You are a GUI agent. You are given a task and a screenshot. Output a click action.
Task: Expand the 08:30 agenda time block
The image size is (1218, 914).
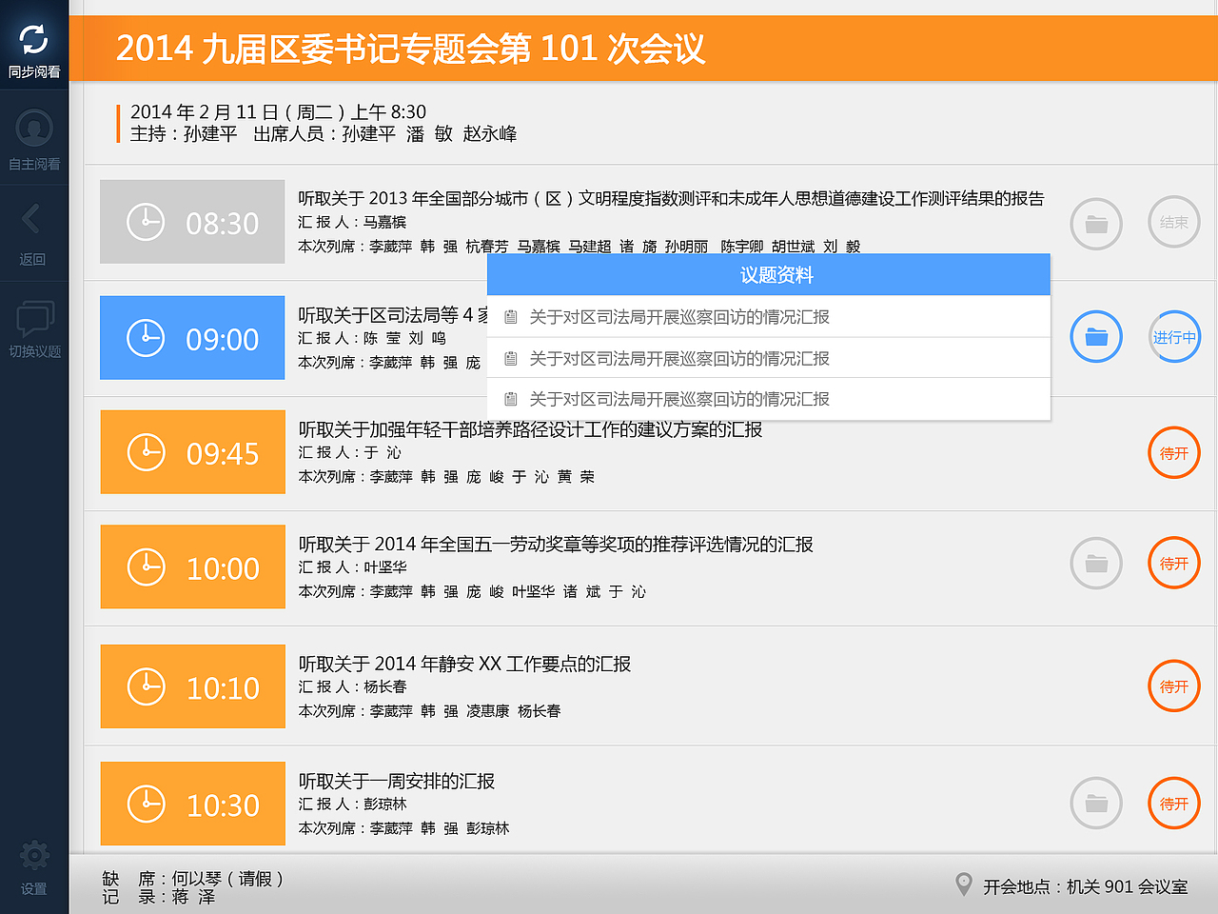pyautogui.click(x=192, y=222)
